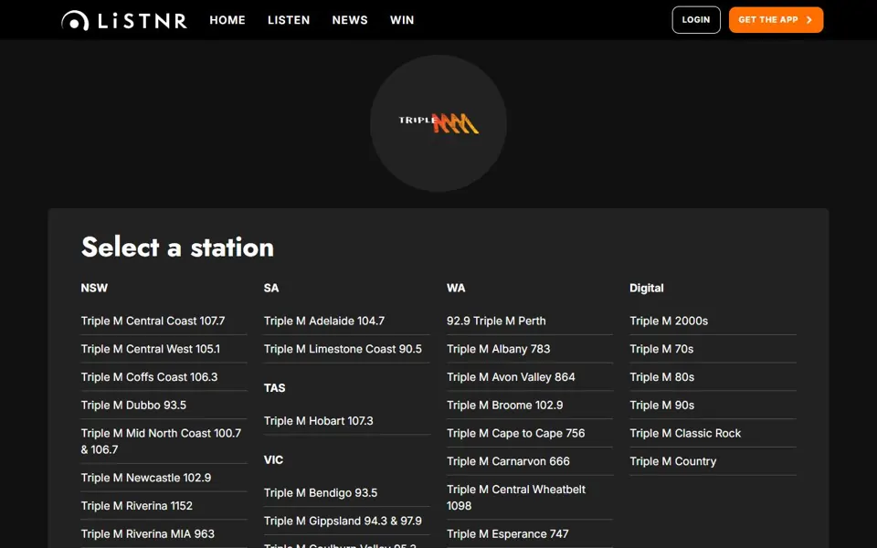Open Triple M Avon Valley 864
The width and height of the screenshot is (877, 548).
(511, 377)
